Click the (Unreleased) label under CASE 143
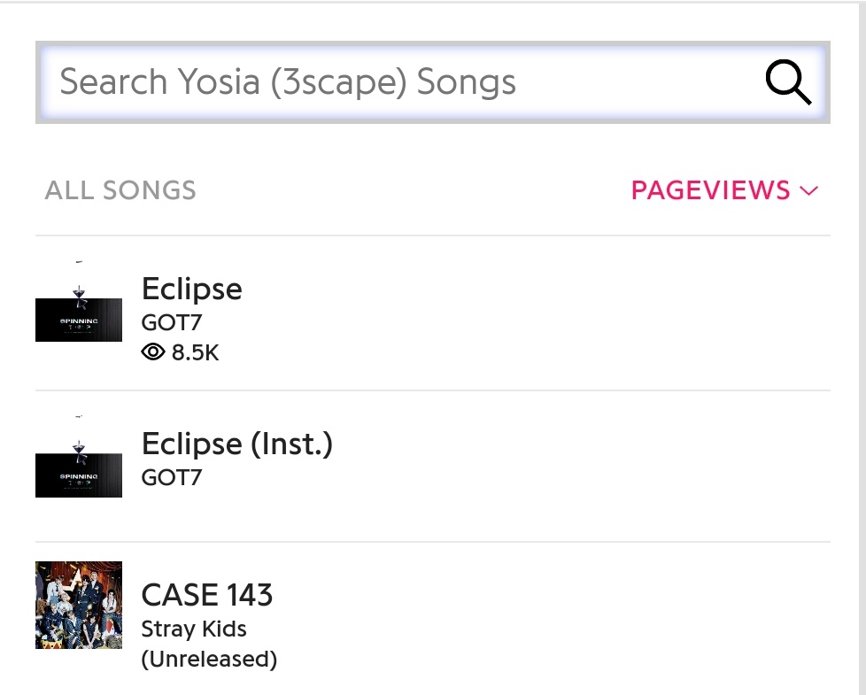This screenshot has width=866, height=695. pyautogui.click(x=209, y=659)
